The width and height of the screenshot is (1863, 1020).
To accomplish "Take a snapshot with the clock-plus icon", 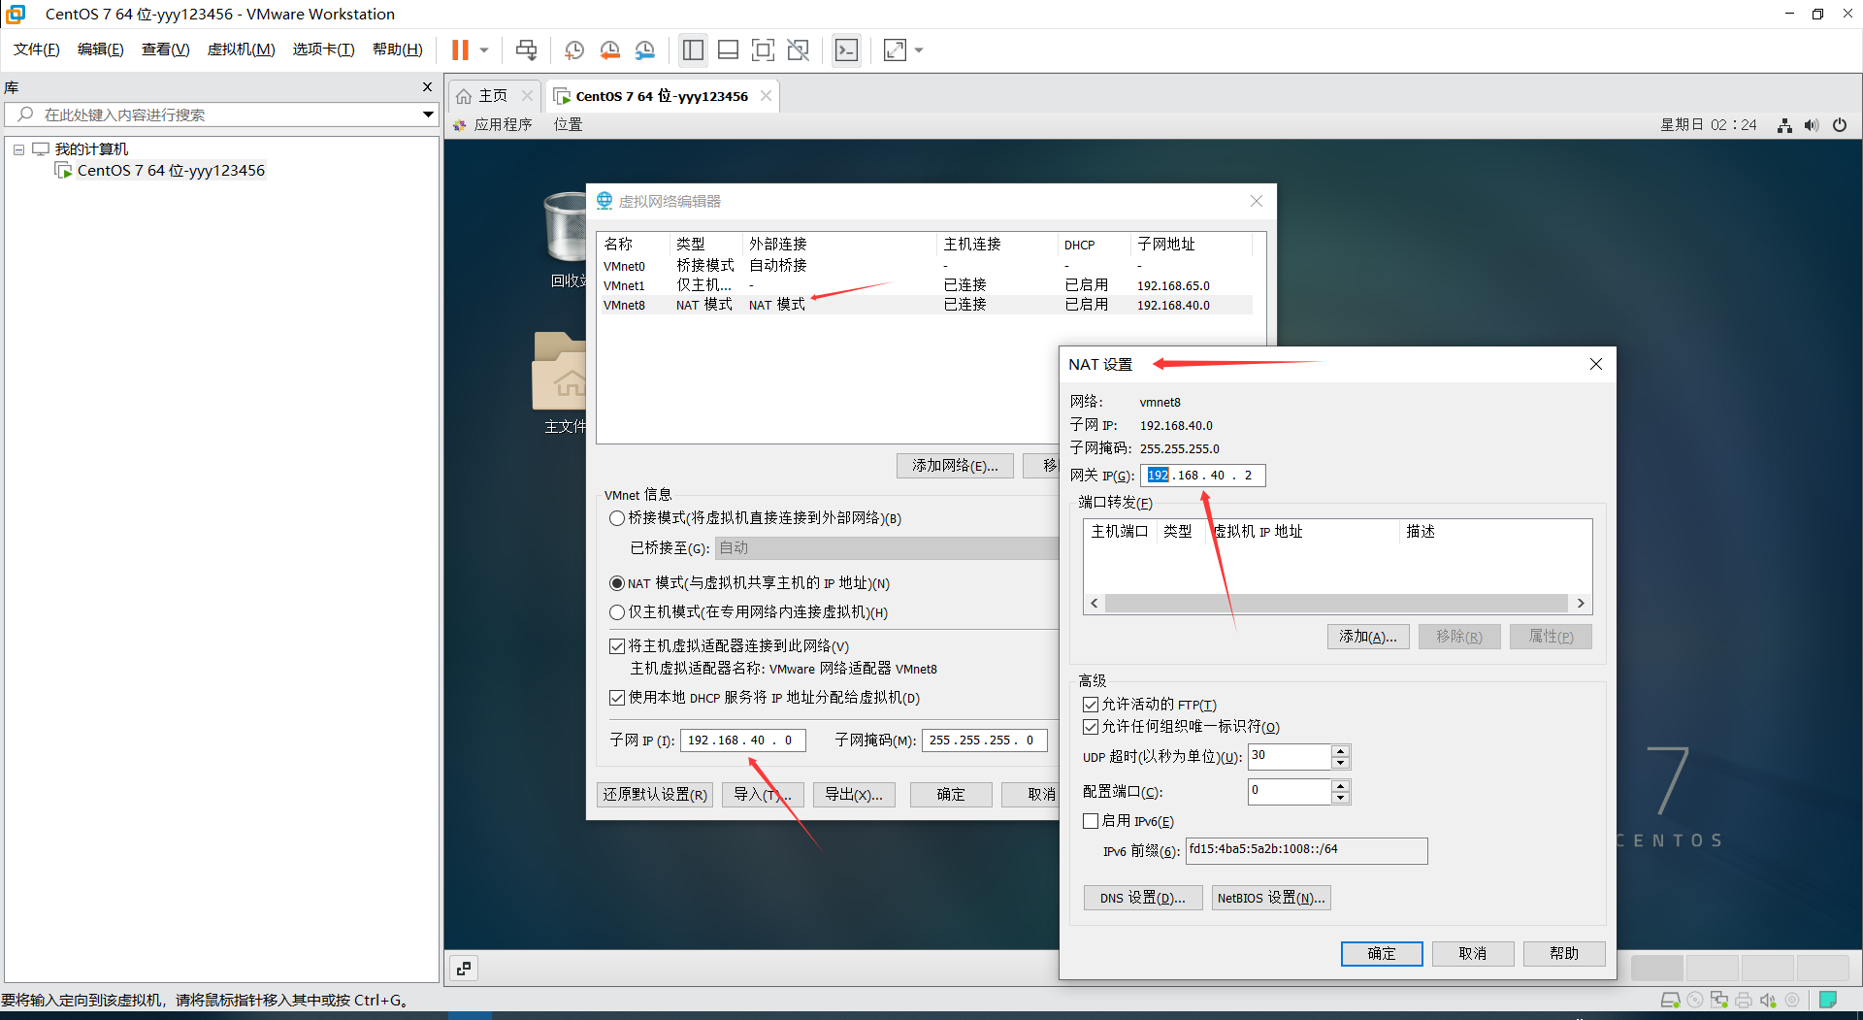I will pyautogui.click(x=573, y=49).
